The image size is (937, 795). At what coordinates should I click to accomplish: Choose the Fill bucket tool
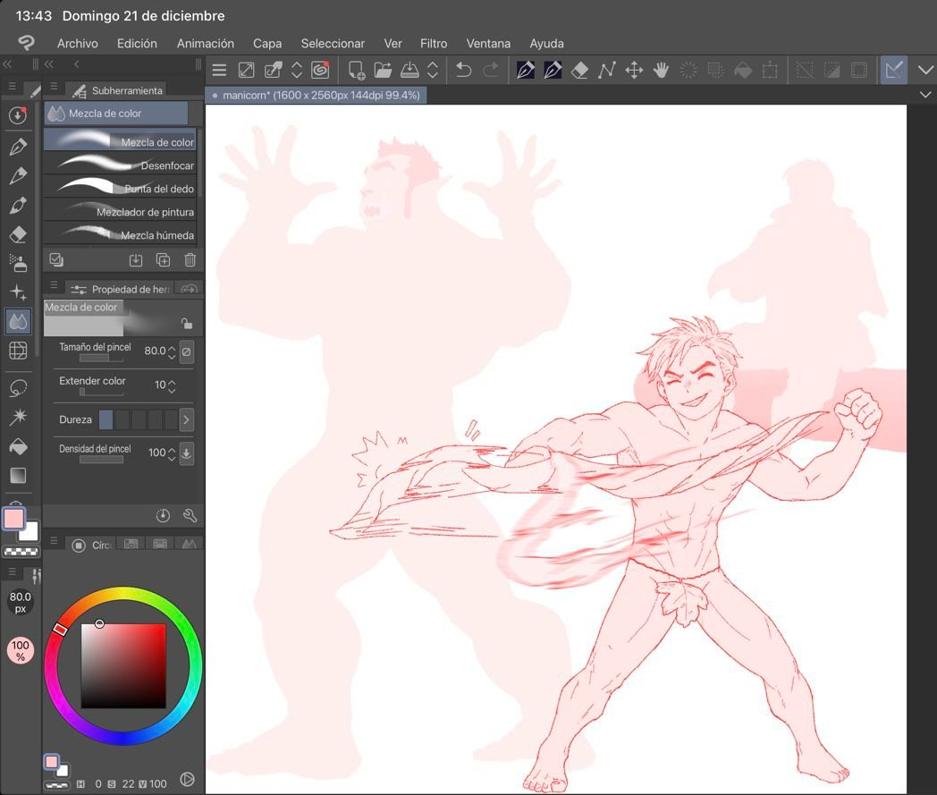[17, 446]
